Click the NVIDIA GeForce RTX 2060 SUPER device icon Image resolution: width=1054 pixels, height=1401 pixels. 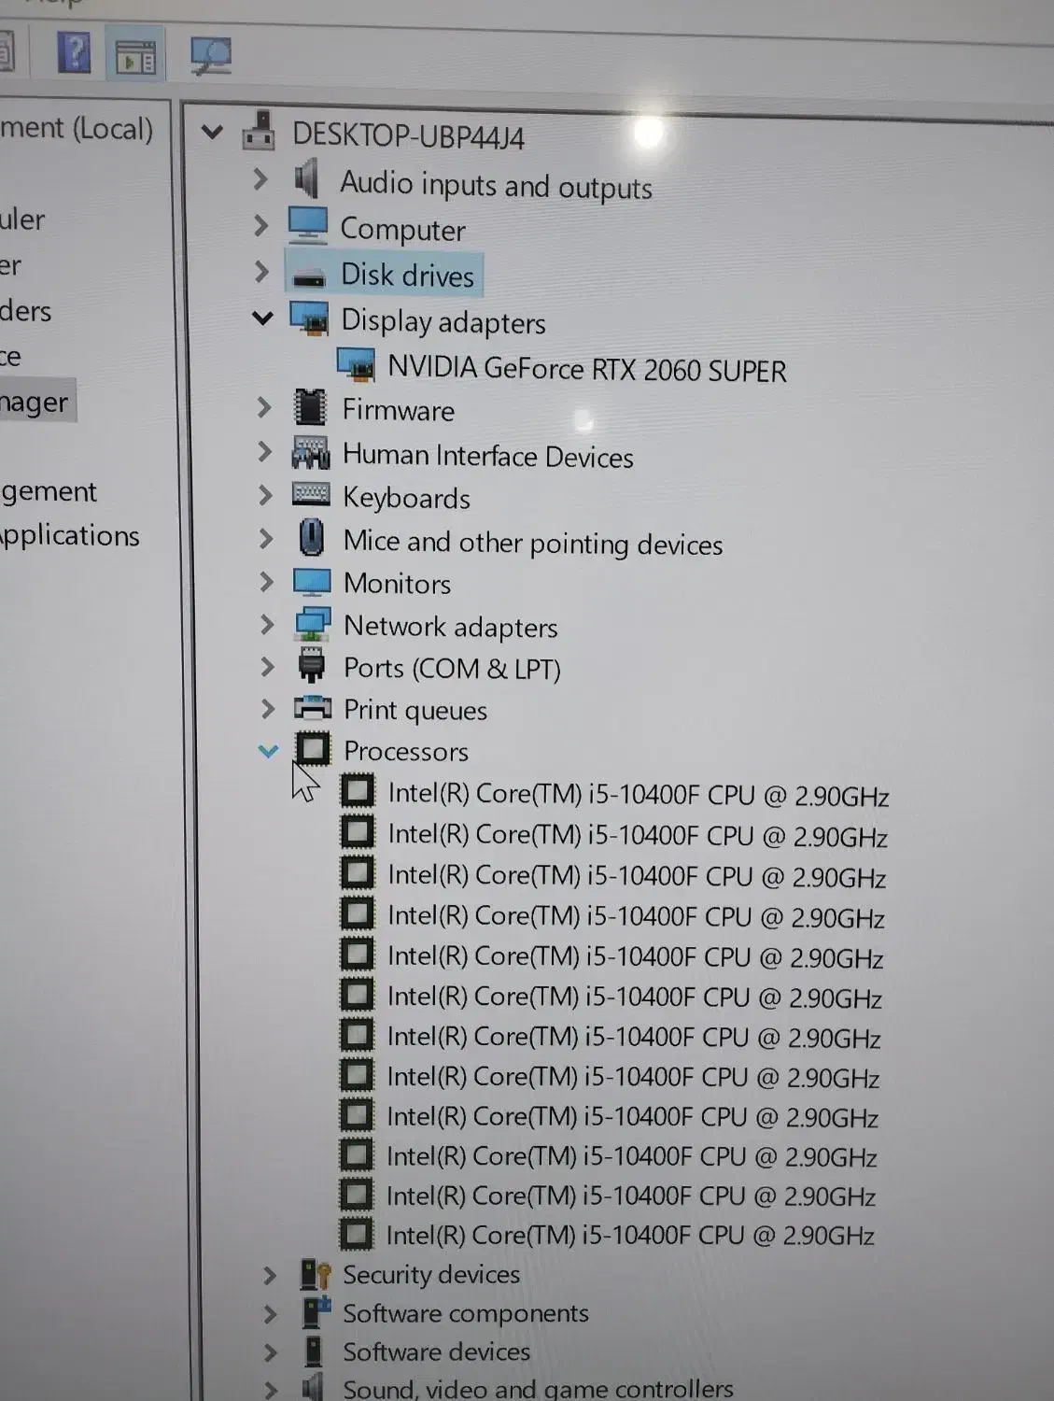click(356, 365)
